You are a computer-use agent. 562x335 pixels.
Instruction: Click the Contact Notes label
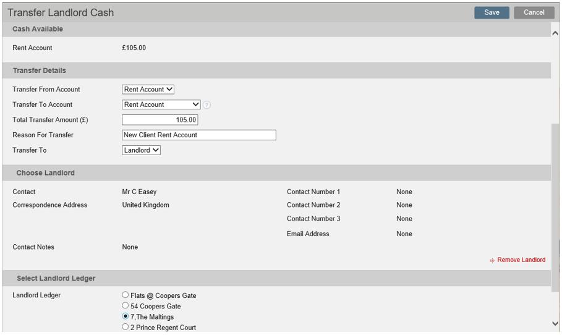[33, 247]
